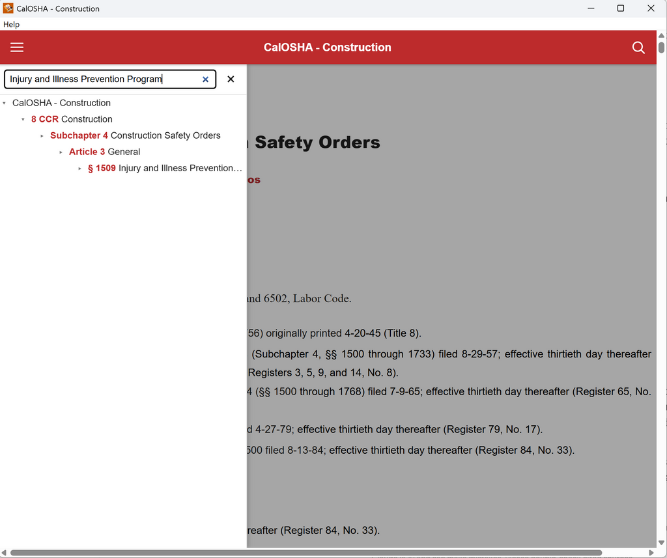The width and height of the screenshot is (667, 558).
Task: Open Subchapter 4 Construction Safety Orders result
Action: pos(135,135)
